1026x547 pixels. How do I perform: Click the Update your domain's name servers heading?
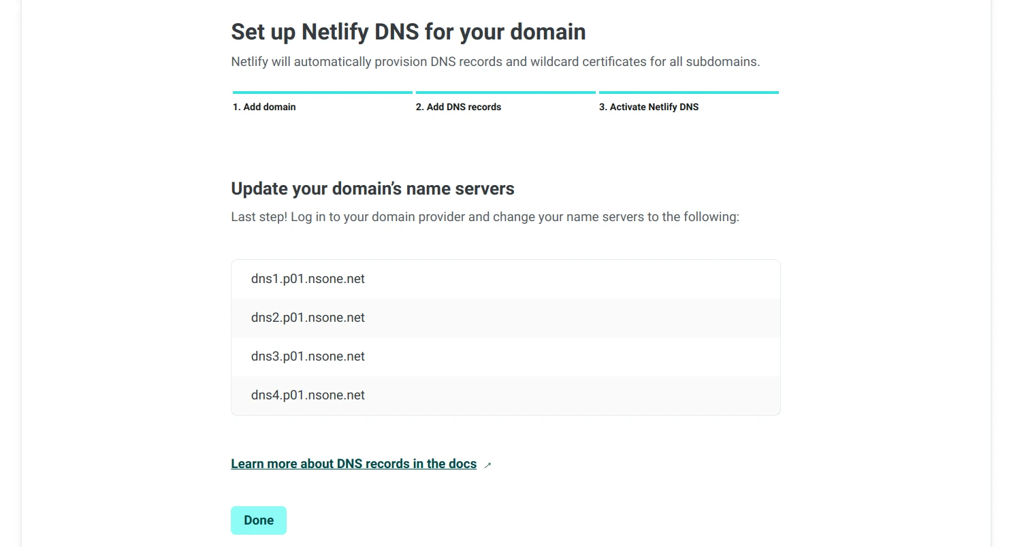click(x=372, y=188)
